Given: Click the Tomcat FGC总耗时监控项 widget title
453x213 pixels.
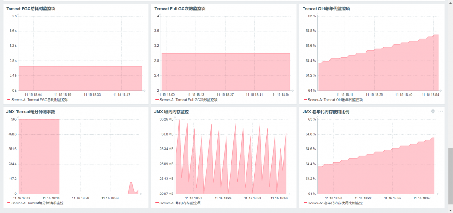Looking at the screenshot, I should pyautogui.click(x=31, y=9).
